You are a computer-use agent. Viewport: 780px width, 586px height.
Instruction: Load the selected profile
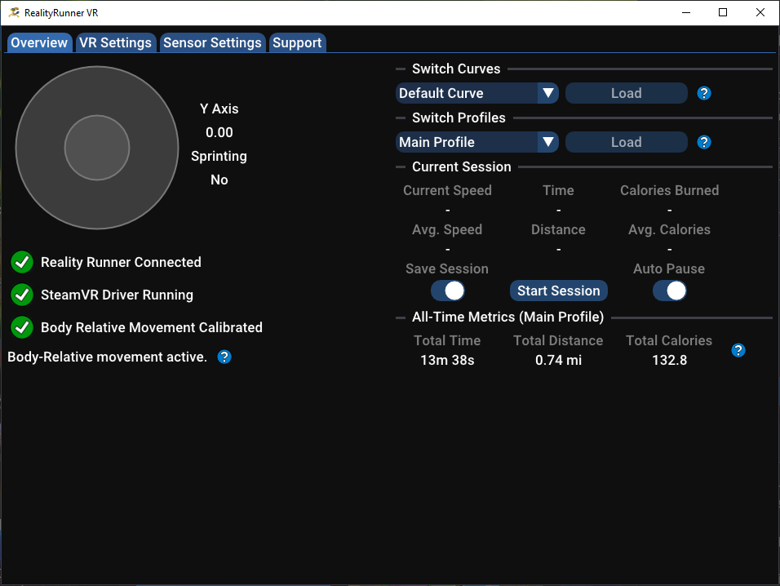[627, 142]
